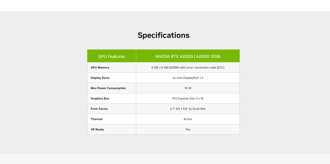Click the Yes value for VR Ready

(188, 129)
